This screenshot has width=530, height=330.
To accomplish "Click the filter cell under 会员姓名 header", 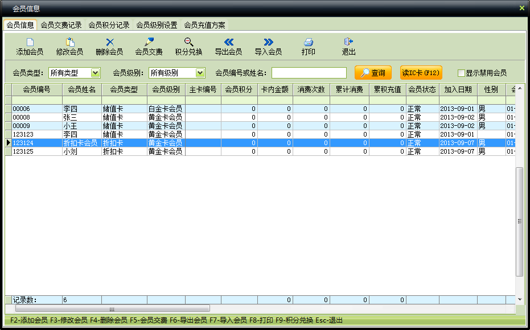I will pos(82,100).
